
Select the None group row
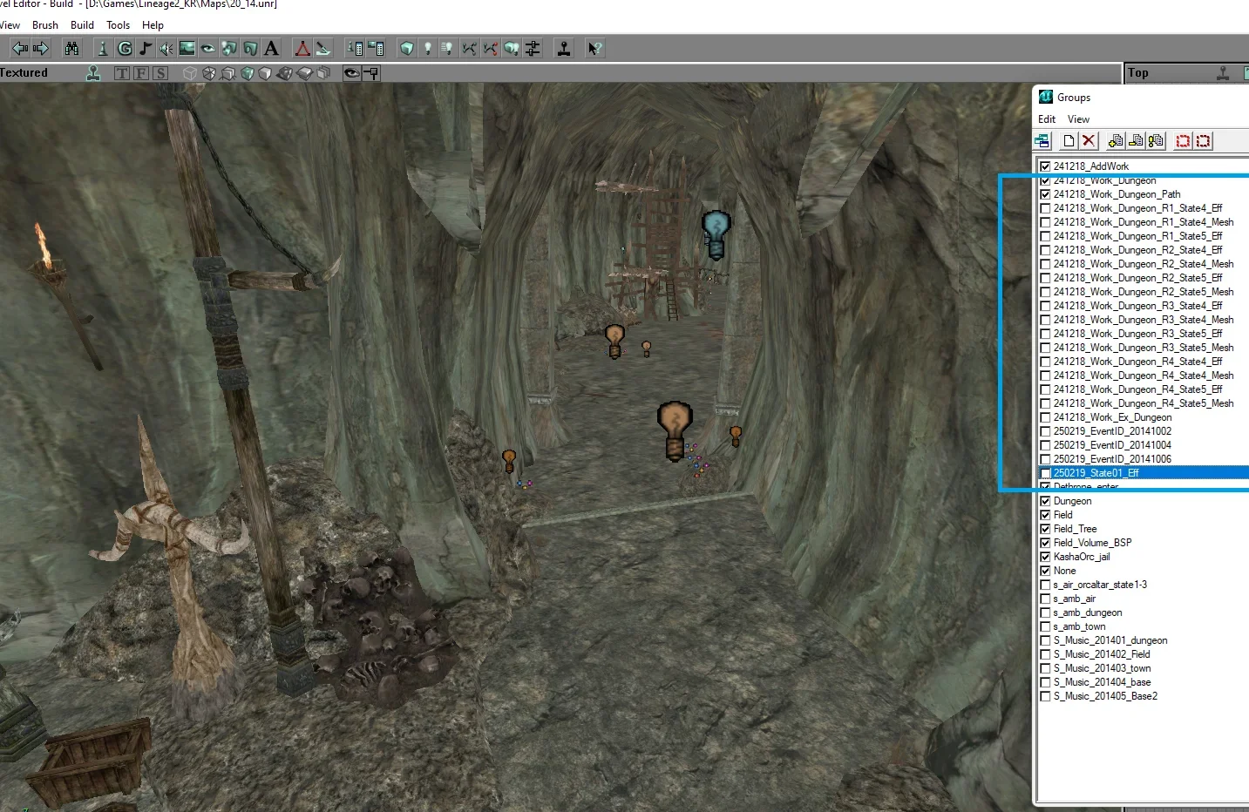click(x=1144, y=571)
